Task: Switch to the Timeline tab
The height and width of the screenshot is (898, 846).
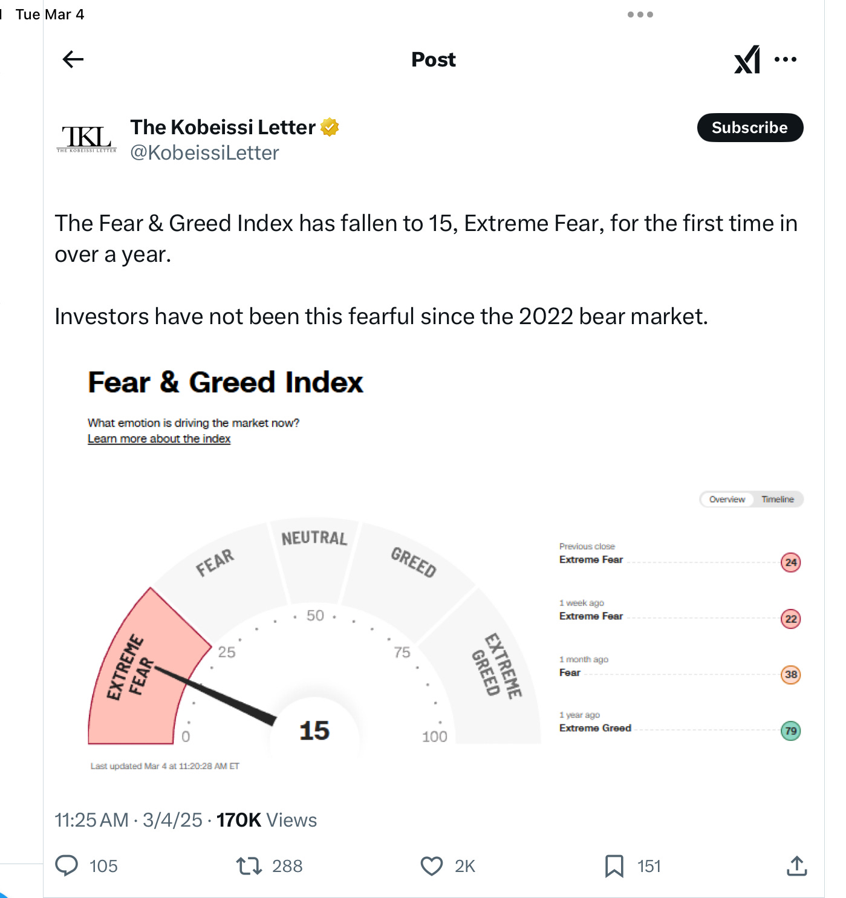Action: pyautogui.click(x=777, y=499)
